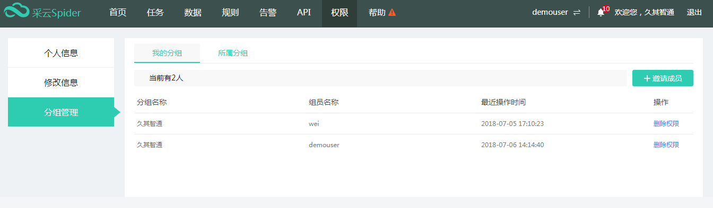This screenshot has width=713, height=208.
Task: Switch to the 所属分组 tab
Action: click(233, 53)
